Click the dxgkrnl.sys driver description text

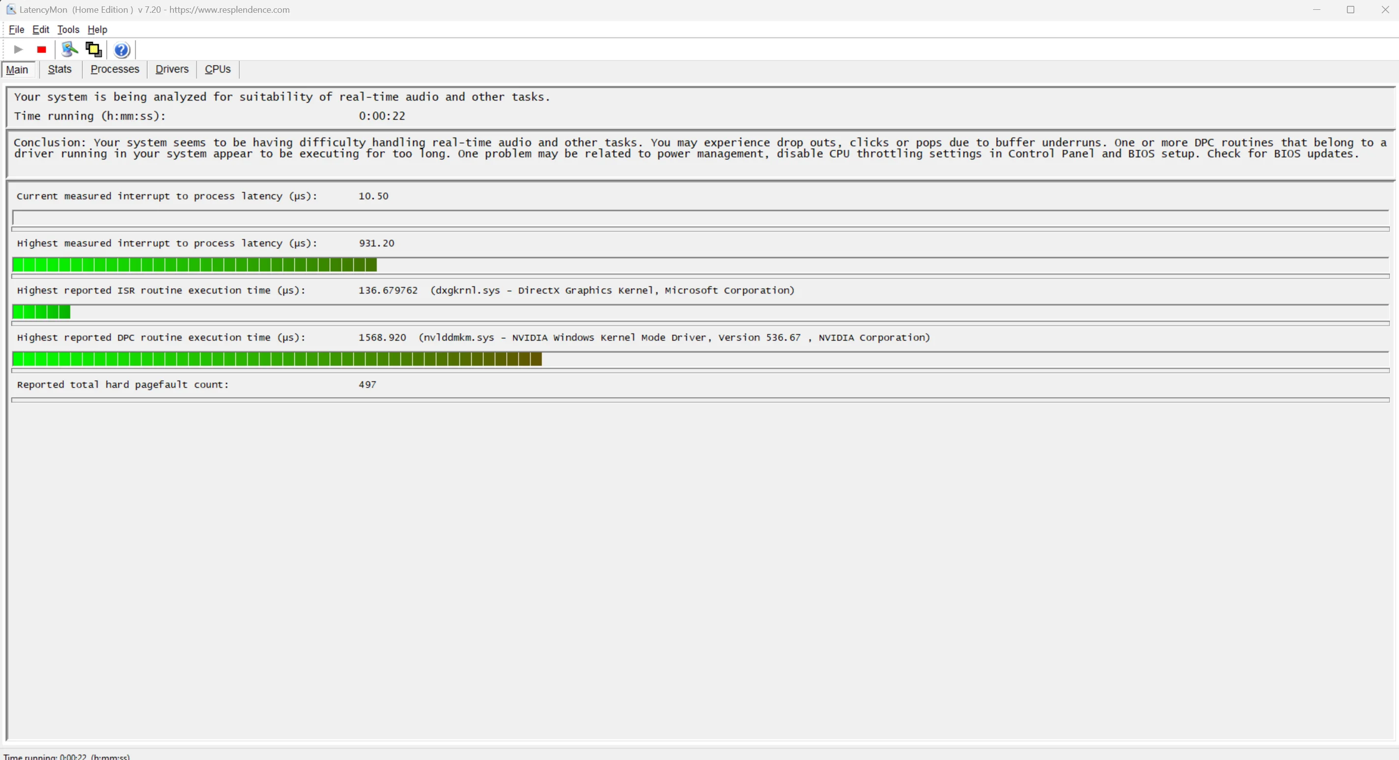[x=612, y=291]
